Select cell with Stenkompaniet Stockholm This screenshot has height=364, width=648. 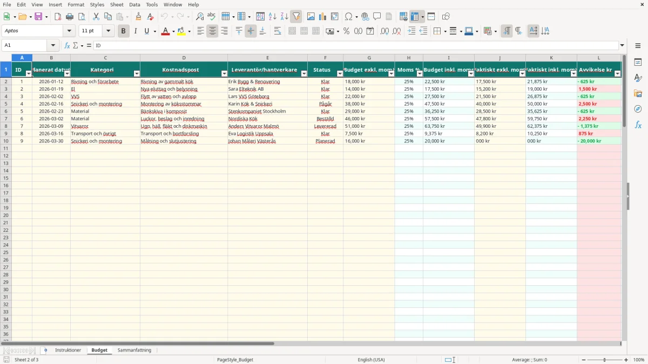tap(267, 111)
